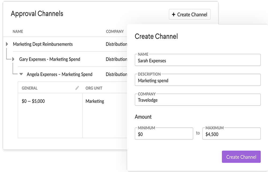
Task: Click the COMPANY column header
Action: click(115, 31)
